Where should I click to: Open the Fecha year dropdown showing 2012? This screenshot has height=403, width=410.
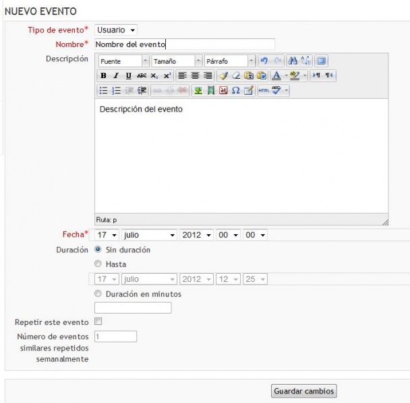coord(196,235)
